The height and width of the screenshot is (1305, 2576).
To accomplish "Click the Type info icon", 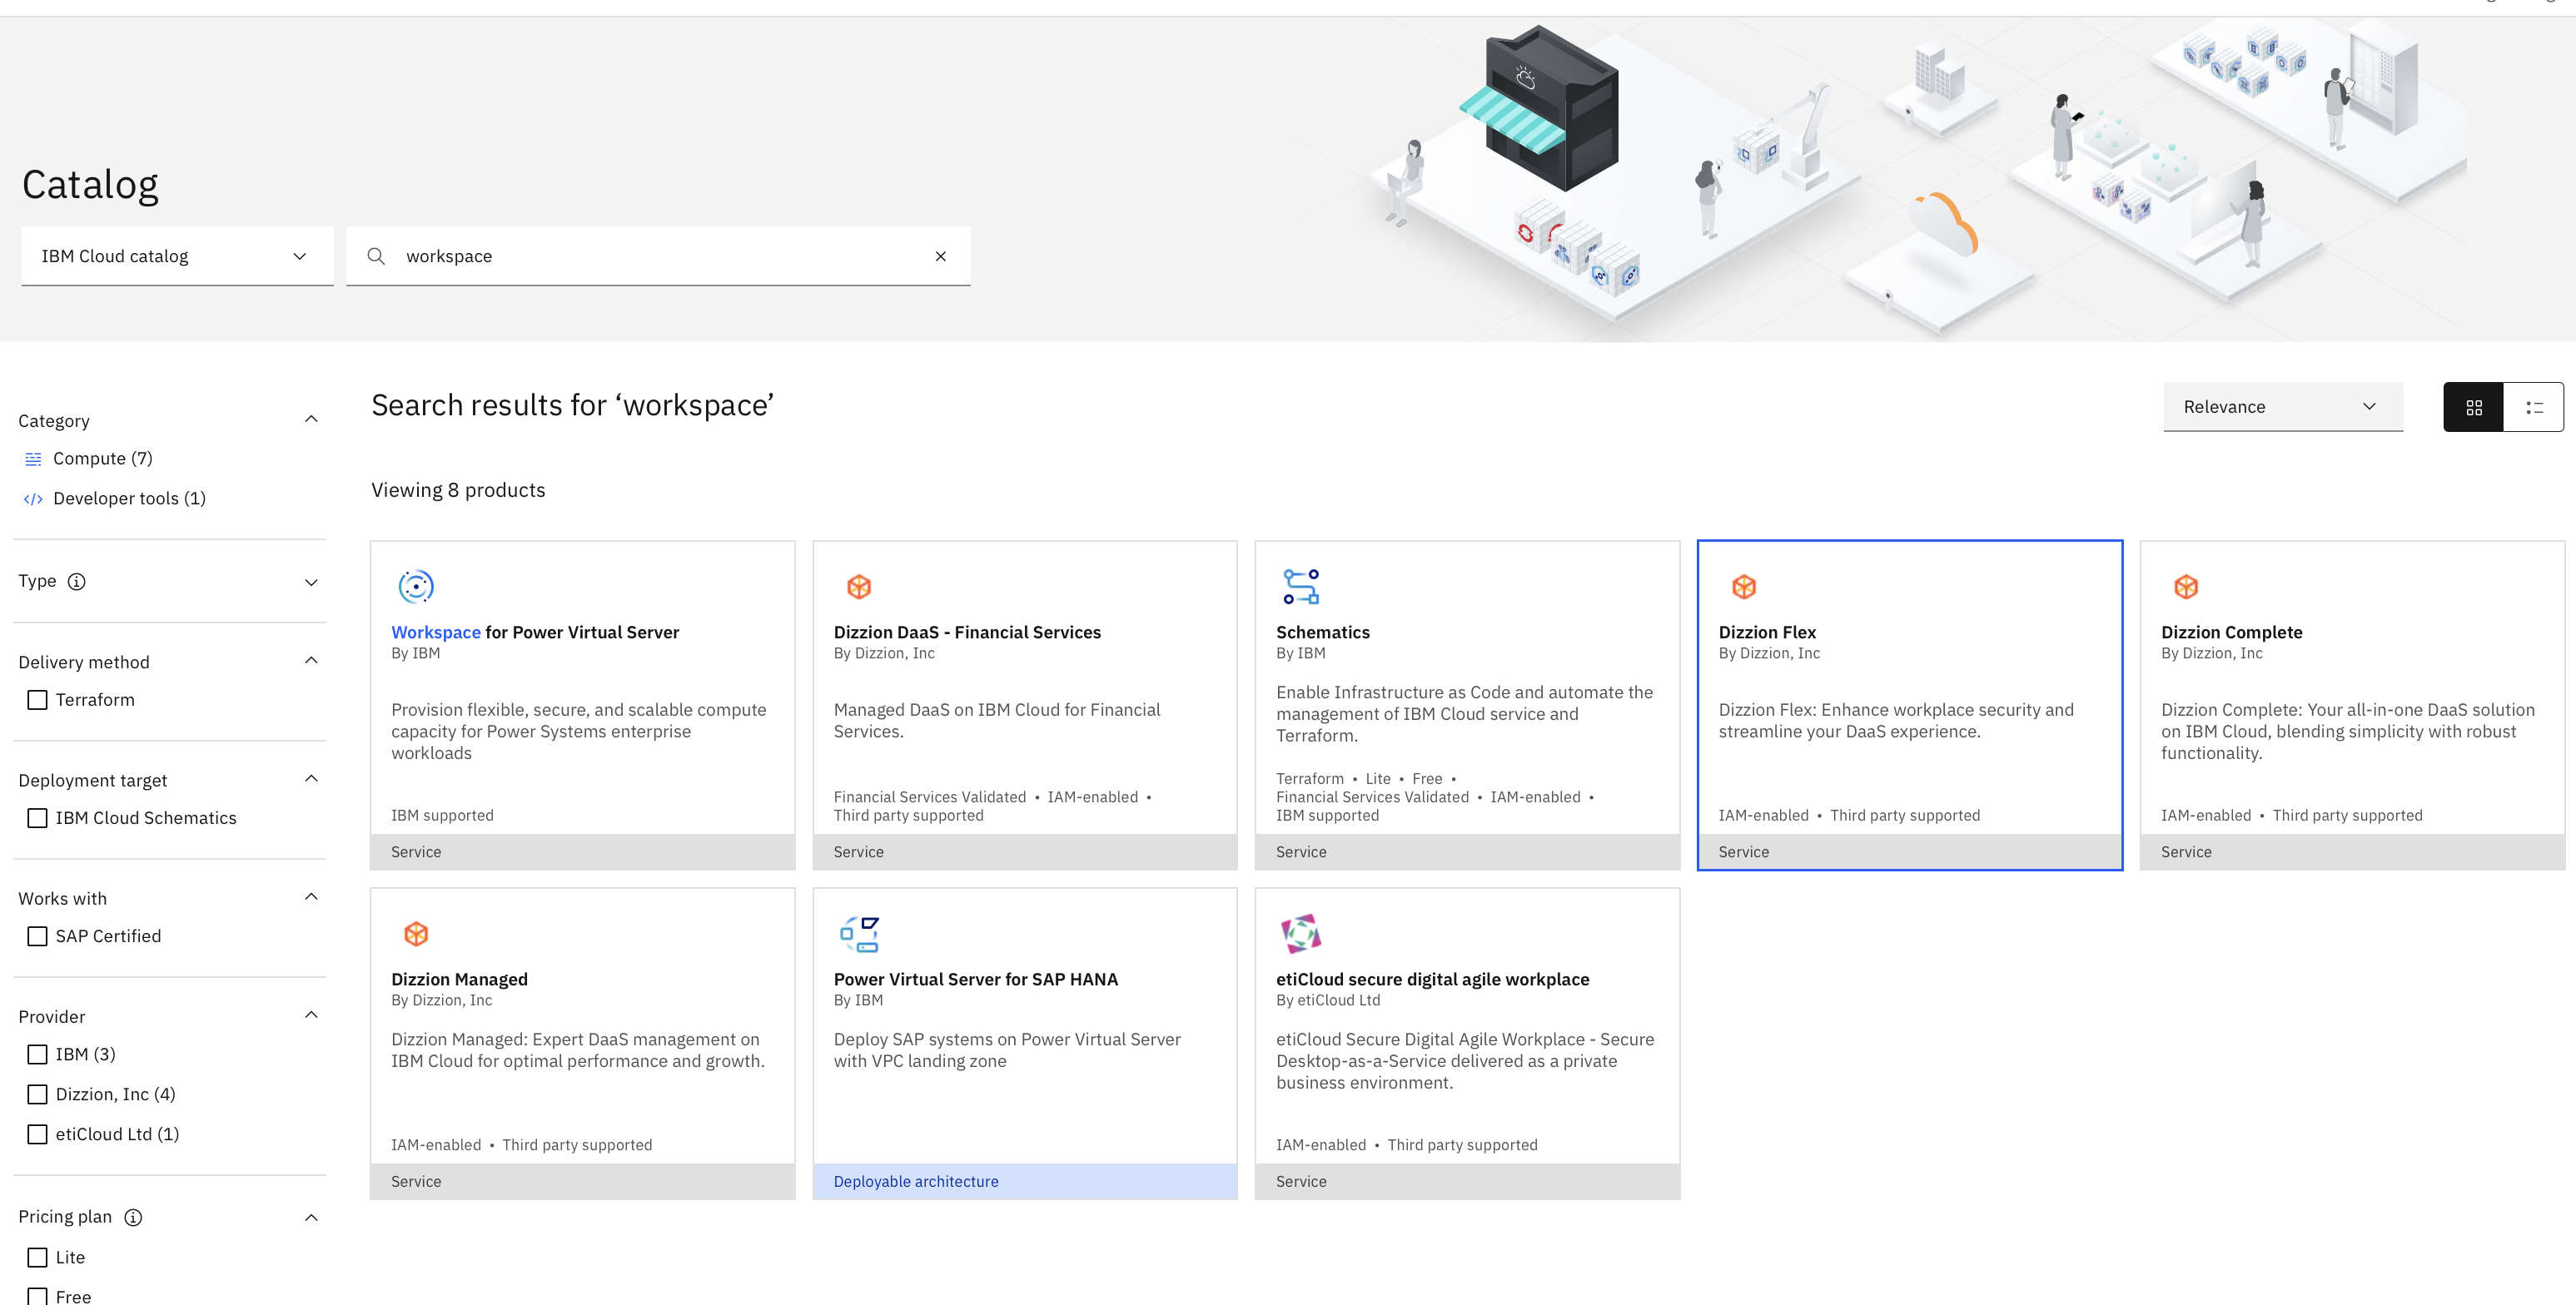I will 76,581.
